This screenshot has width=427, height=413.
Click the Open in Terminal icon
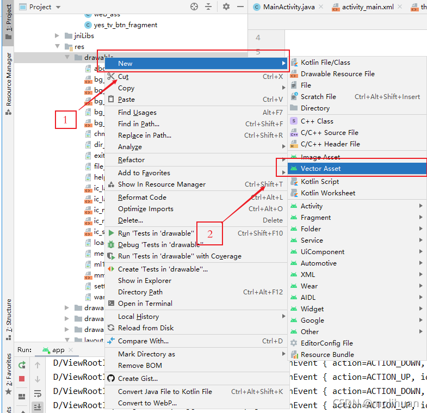[111, 303]
